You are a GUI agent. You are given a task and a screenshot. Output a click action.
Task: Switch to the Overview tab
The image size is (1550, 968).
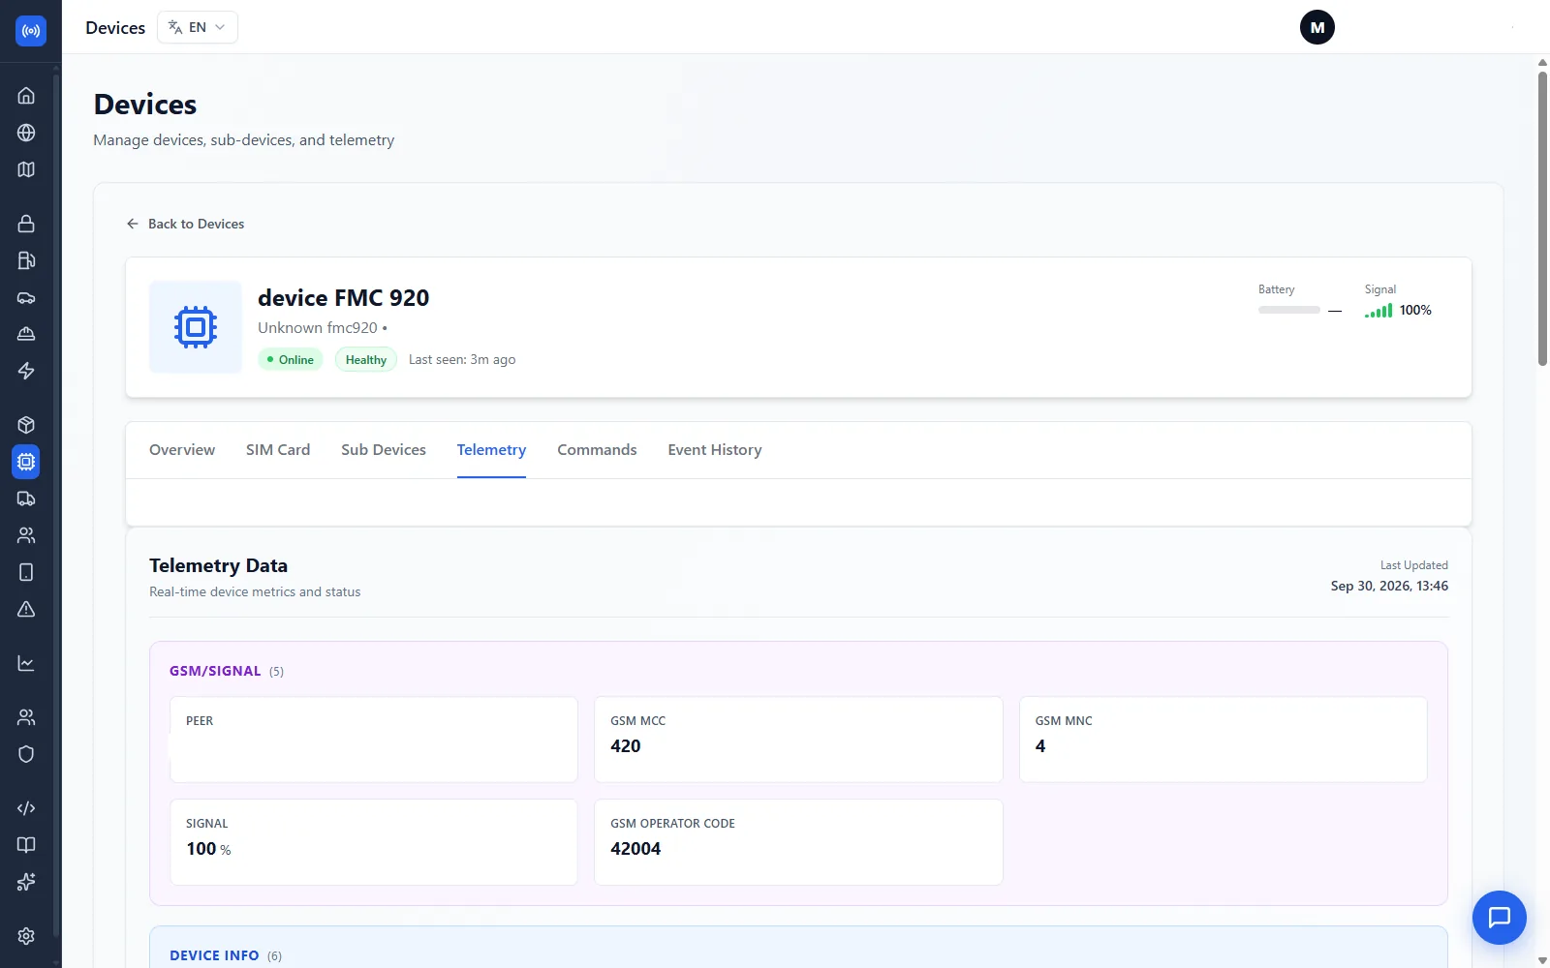(182, 450)
